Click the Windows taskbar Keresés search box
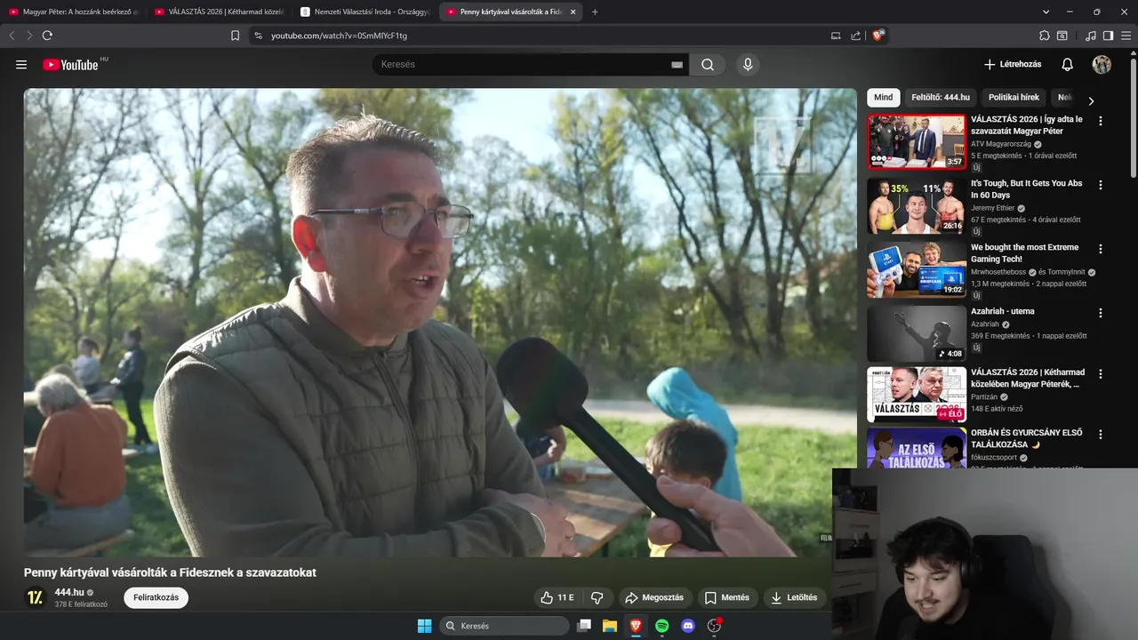Image resolution: width=1138 pixels, height=640 pixels. 504,626
